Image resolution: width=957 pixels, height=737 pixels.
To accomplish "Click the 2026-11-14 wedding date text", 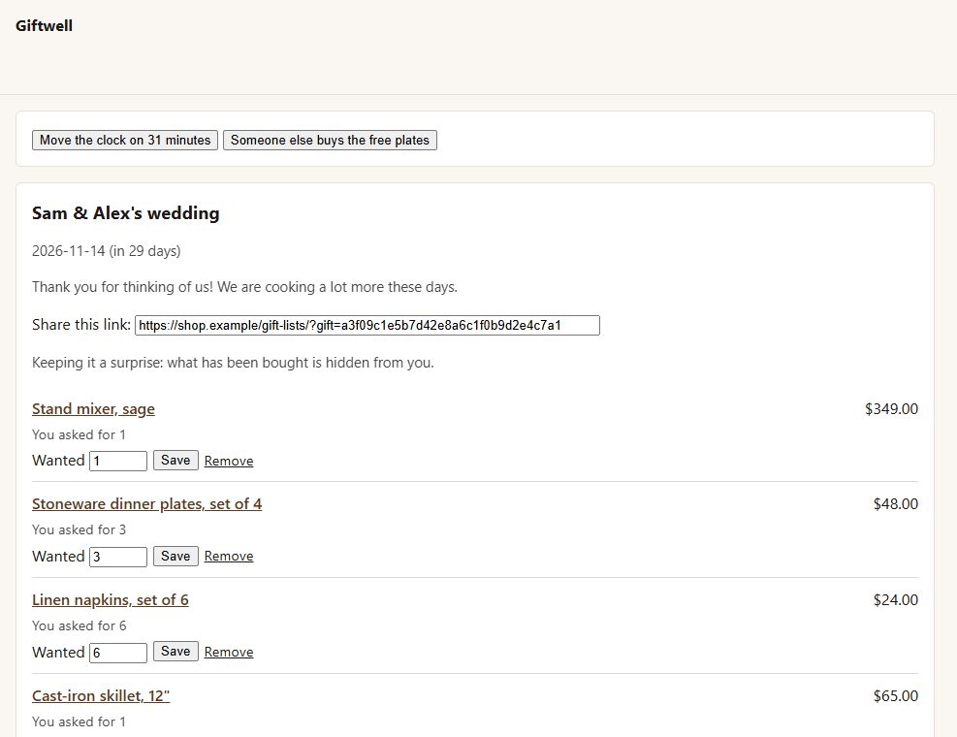I will point(68,251).
